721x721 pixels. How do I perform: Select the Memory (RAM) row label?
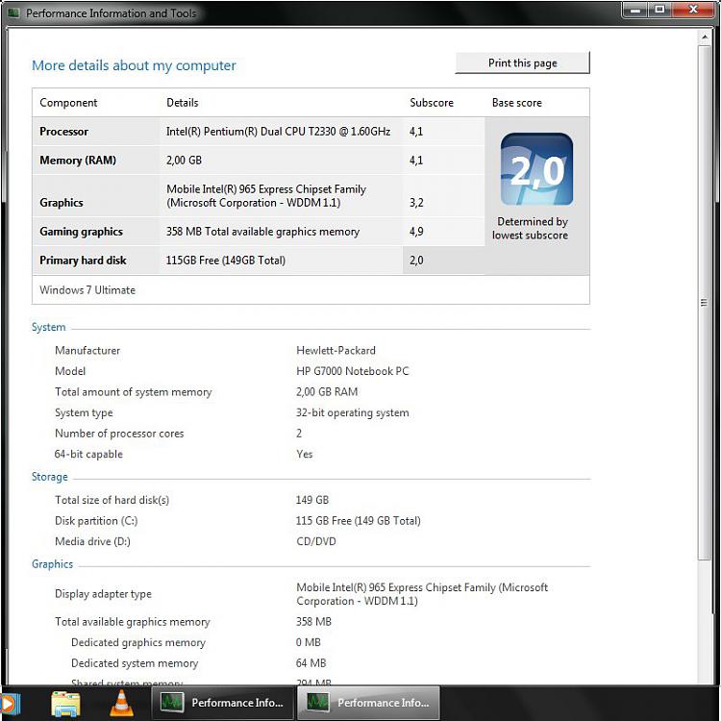78,161
